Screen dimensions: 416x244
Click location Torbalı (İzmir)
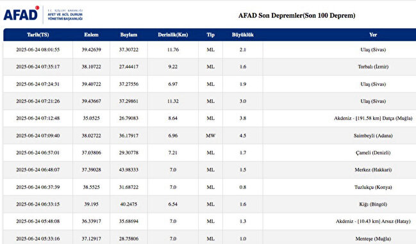(x=373, y=67)
